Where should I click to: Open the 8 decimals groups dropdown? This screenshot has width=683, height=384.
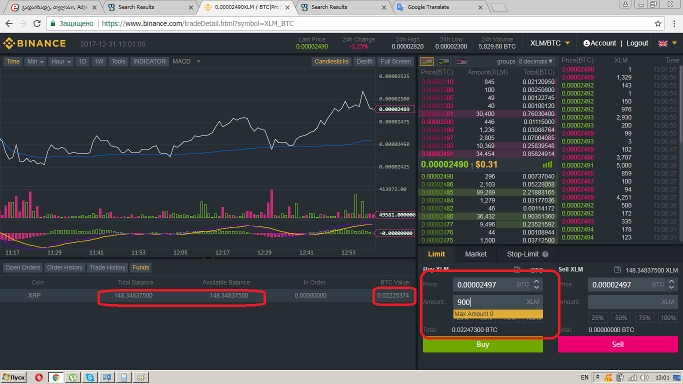[x=536, y=61]
